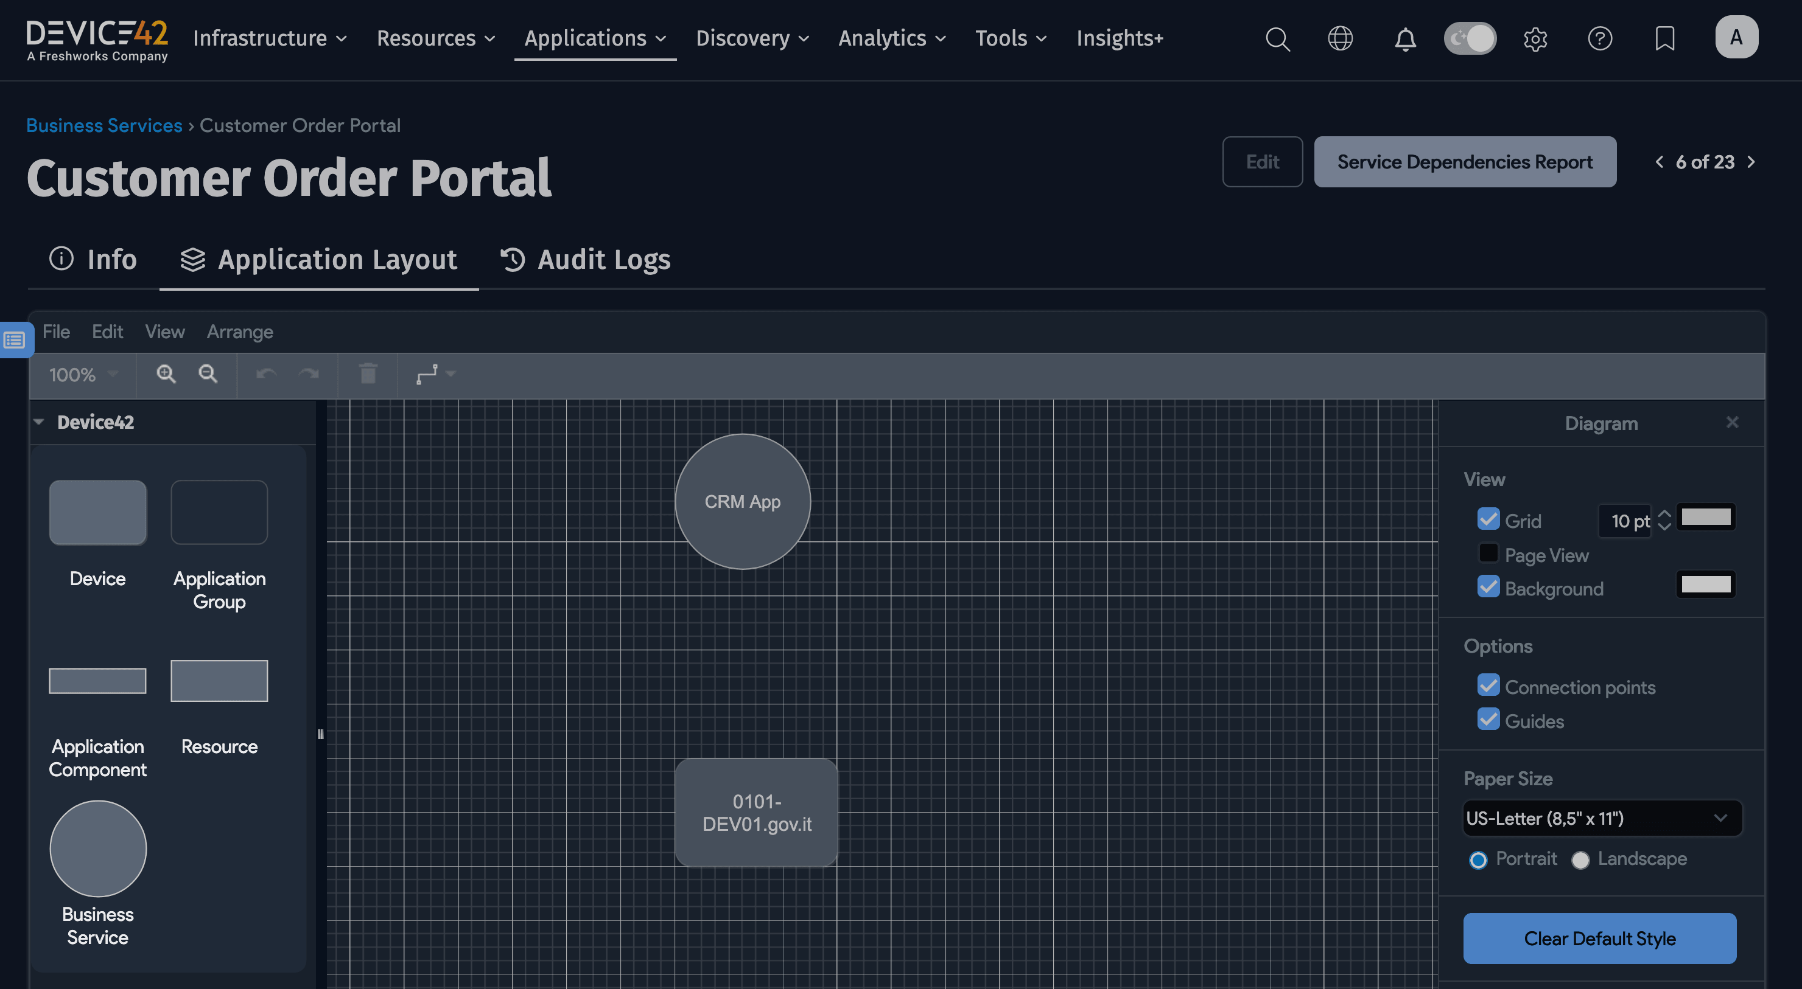This screenshot has height=989, width=1802.
Task: Click the zoom out magnifier icon
Action: (x=208, y=374)
